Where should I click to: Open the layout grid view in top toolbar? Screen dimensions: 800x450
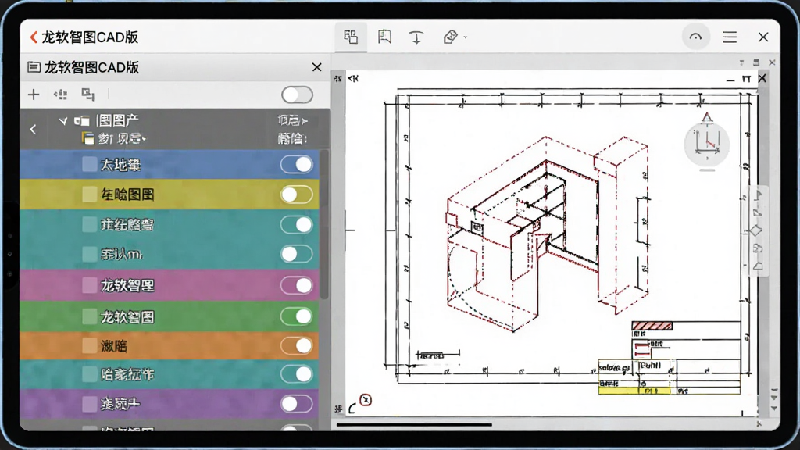point(351,37)
